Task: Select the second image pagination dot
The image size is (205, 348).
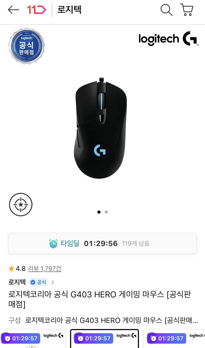Action: point(106,212)
